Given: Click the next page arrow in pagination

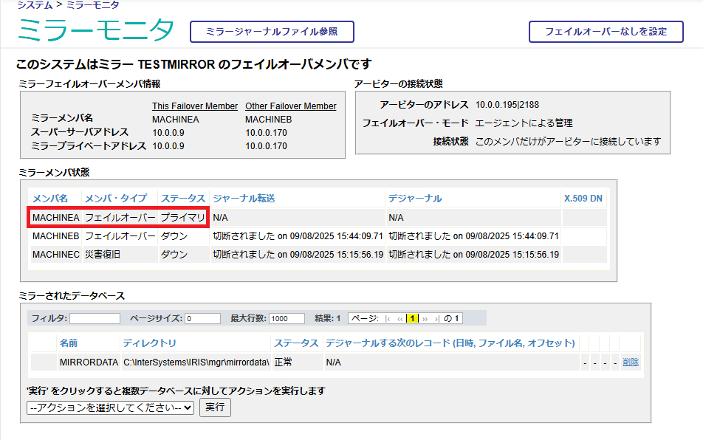Looking at the screenshot, I should click(x=425, y=318).
